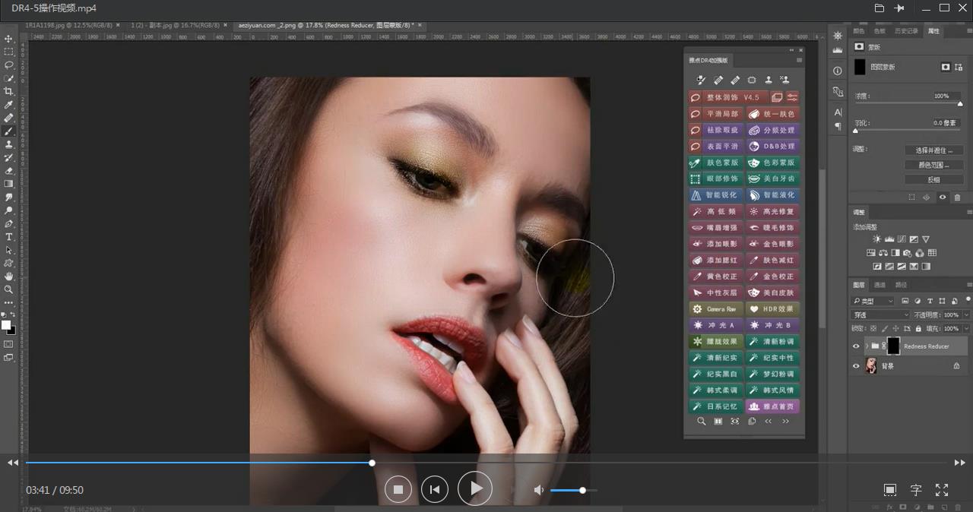Open the fill 100% dropdown arrow
The image size is (973, 512).
[966, 329]
